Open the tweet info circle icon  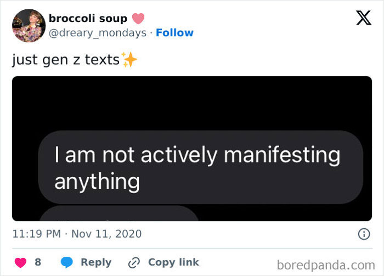coord(363,234)
